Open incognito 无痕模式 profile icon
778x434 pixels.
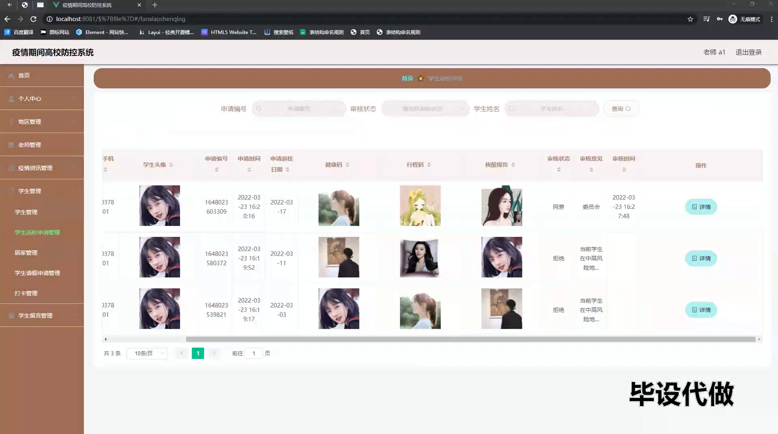tap(744, 19)
